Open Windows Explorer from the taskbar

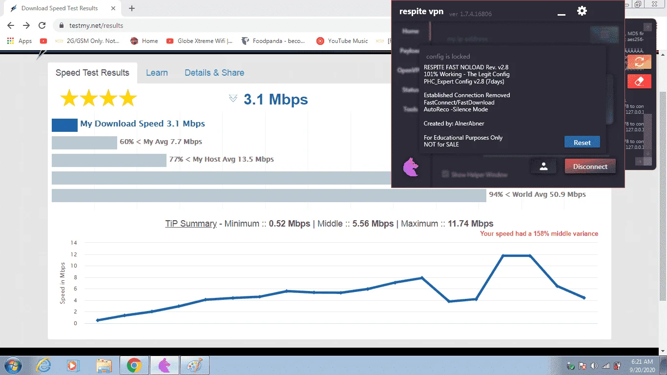click(x=104, y=365)
